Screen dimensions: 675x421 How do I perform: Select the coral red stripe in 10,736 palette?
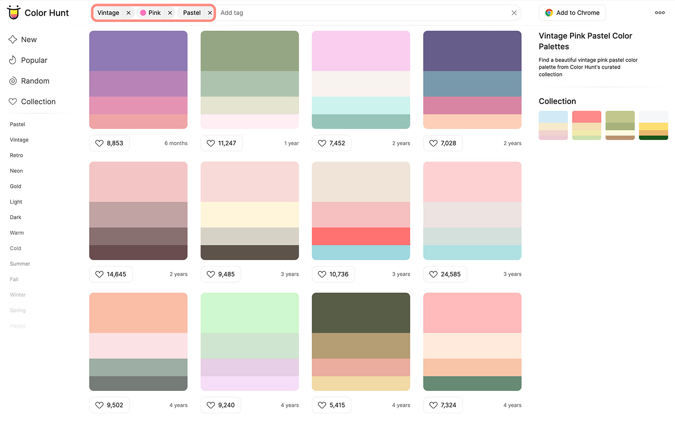[x=361, y=236]
